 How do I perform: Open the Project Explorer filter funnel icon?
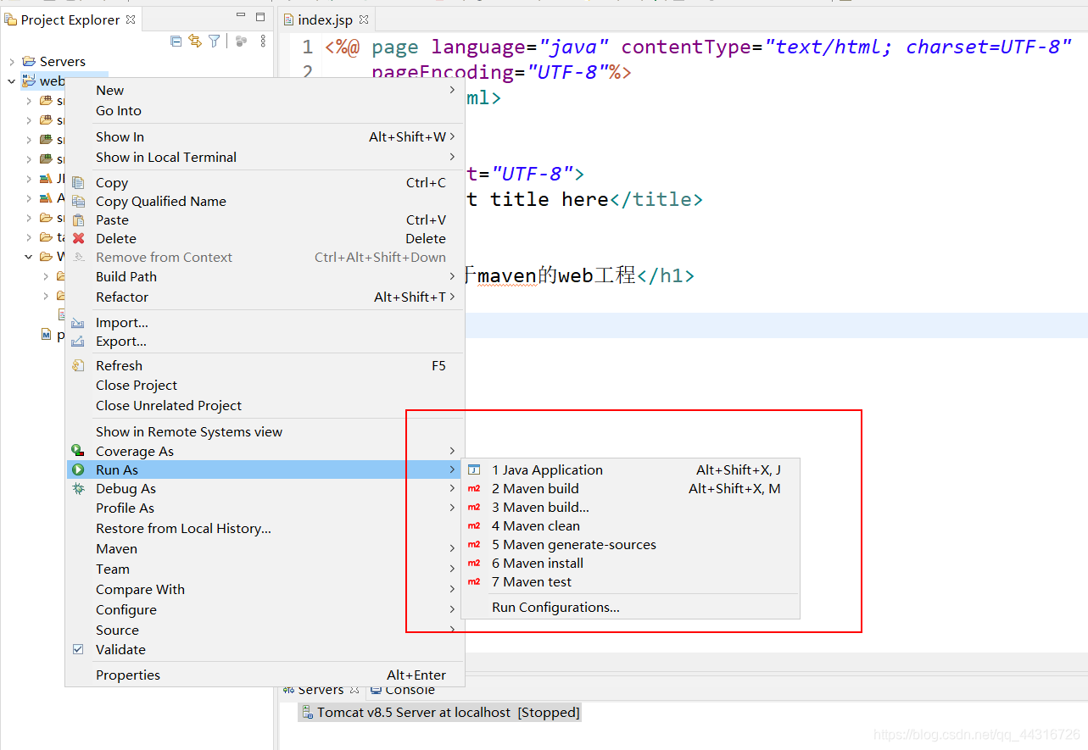point(215,41)
